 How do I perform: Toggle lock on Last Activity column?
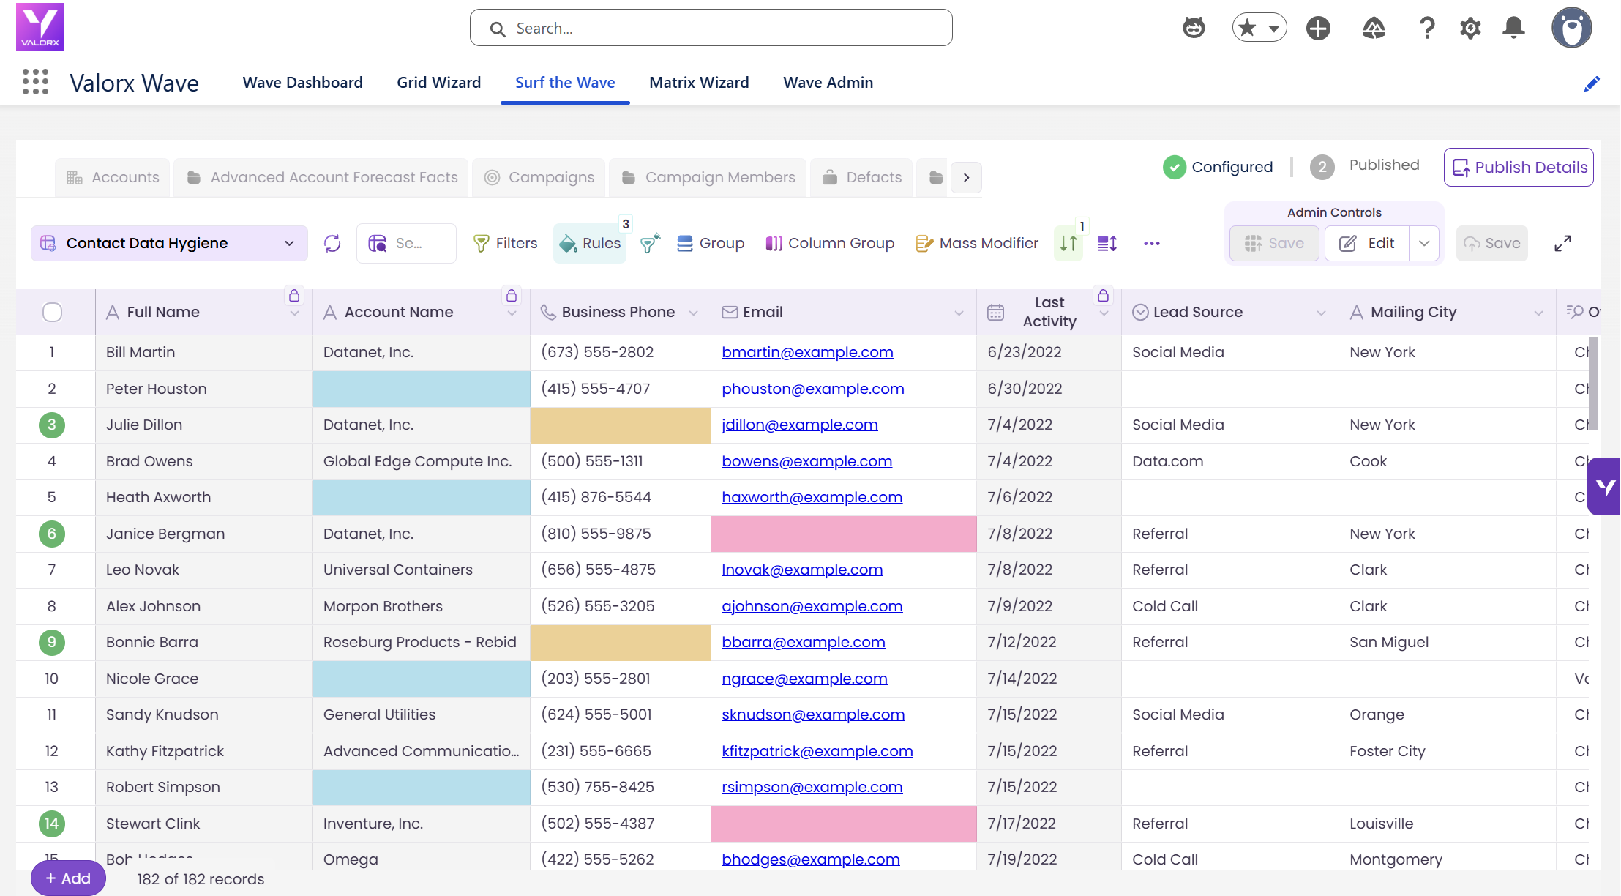point(1104,296)
